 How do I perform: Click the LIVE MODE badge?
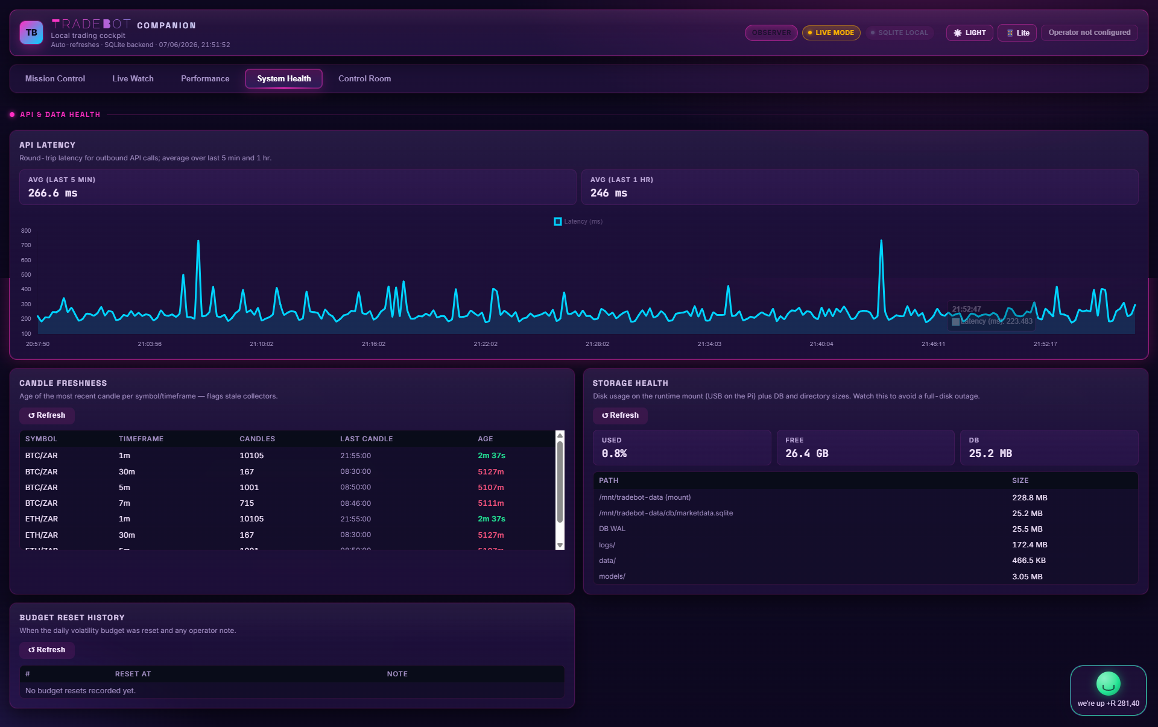coord(831,33)
